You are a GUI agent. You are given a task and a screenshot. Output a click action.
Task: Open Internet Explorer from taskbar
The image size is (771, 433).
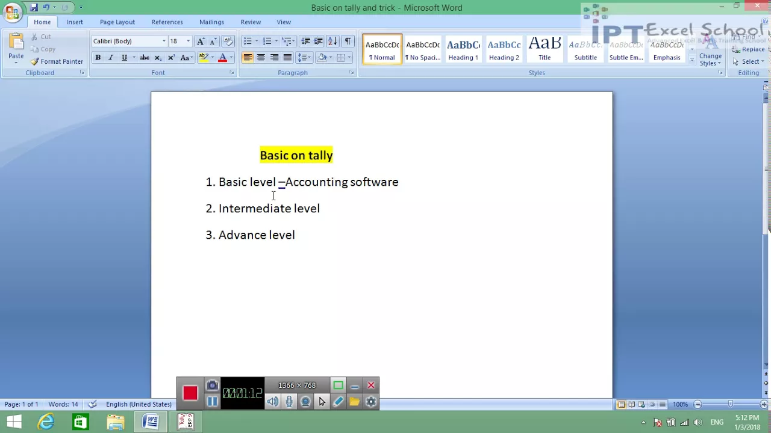pos(46,422)
